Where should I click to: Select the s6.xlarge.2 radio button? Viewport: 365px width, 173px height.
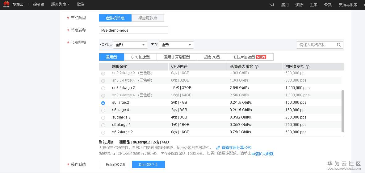click(x=103, y=118)
